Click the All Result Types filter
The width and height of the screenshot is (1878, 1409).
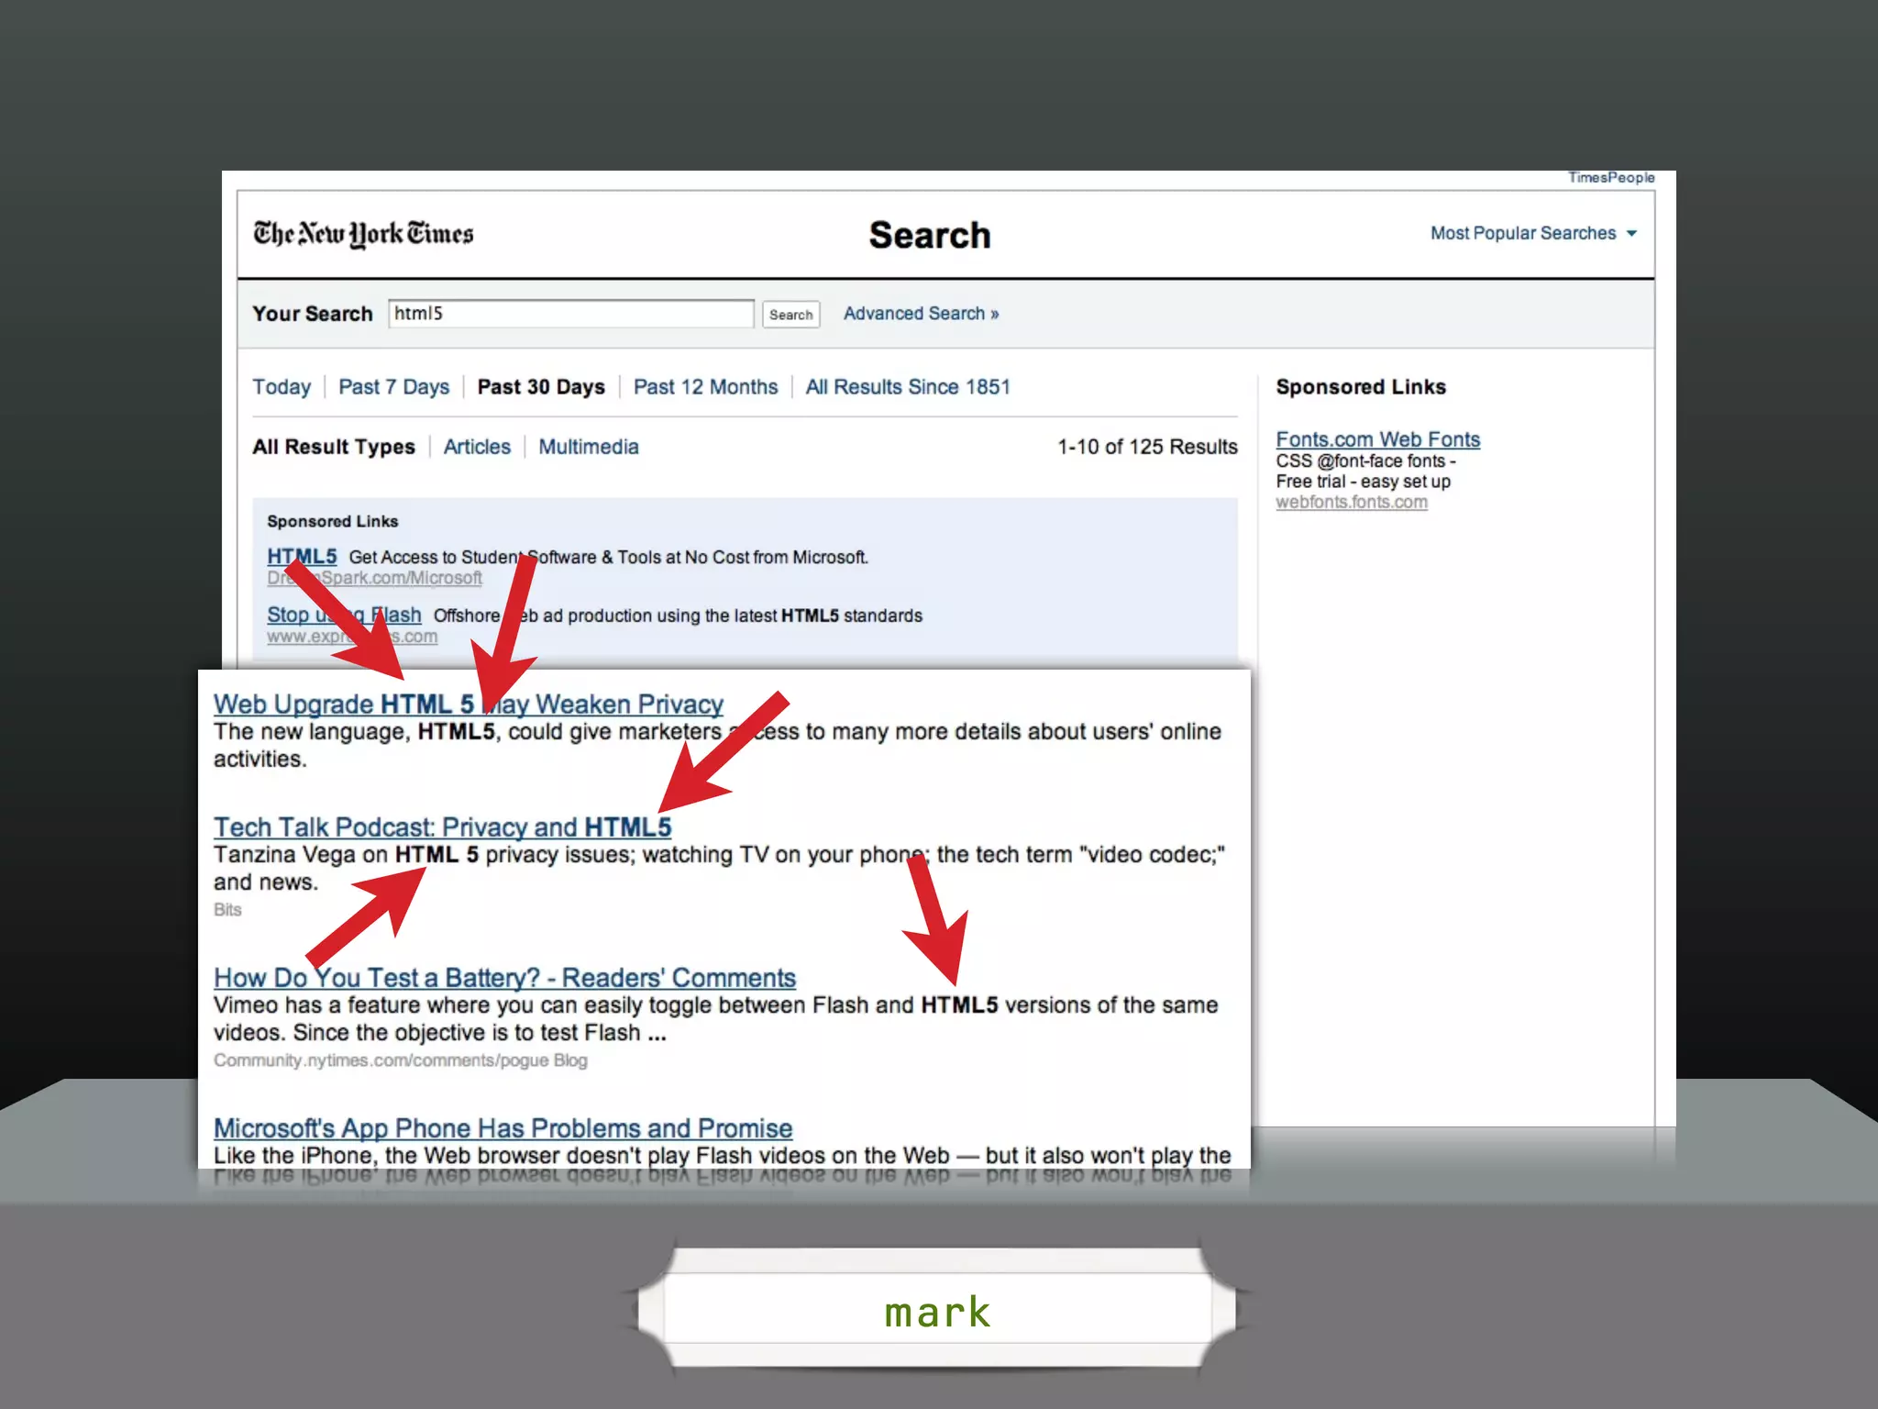[x=334, y=447]
